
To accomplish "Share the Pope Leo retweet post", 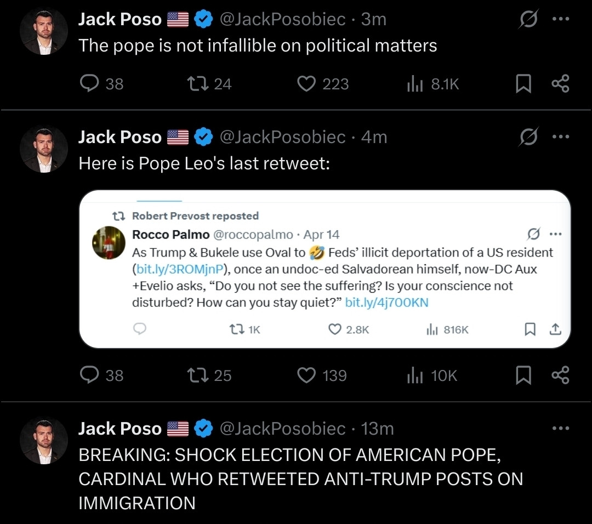I will click(x=560, y=375).
